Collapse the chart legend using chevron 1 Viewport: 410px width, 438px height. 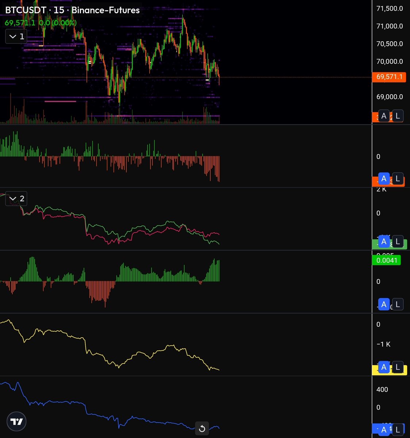click(x=16, y=36)
